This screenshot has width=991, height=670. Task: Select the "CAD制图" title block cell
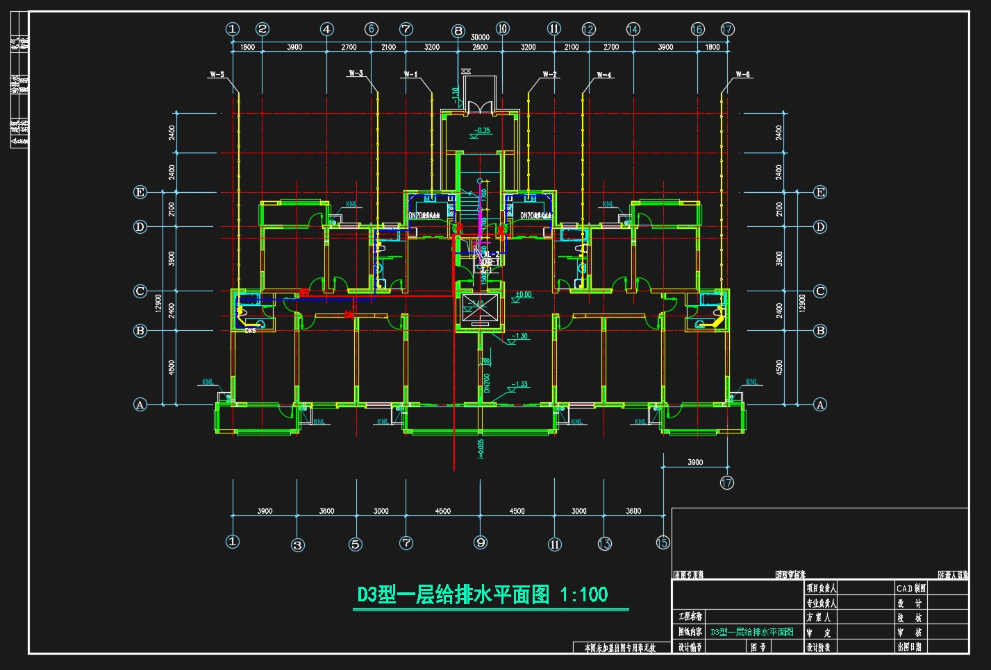click(x=911, y=588)
